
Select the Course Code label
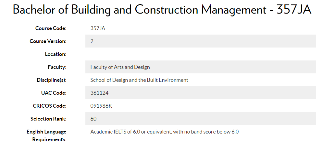51,28
